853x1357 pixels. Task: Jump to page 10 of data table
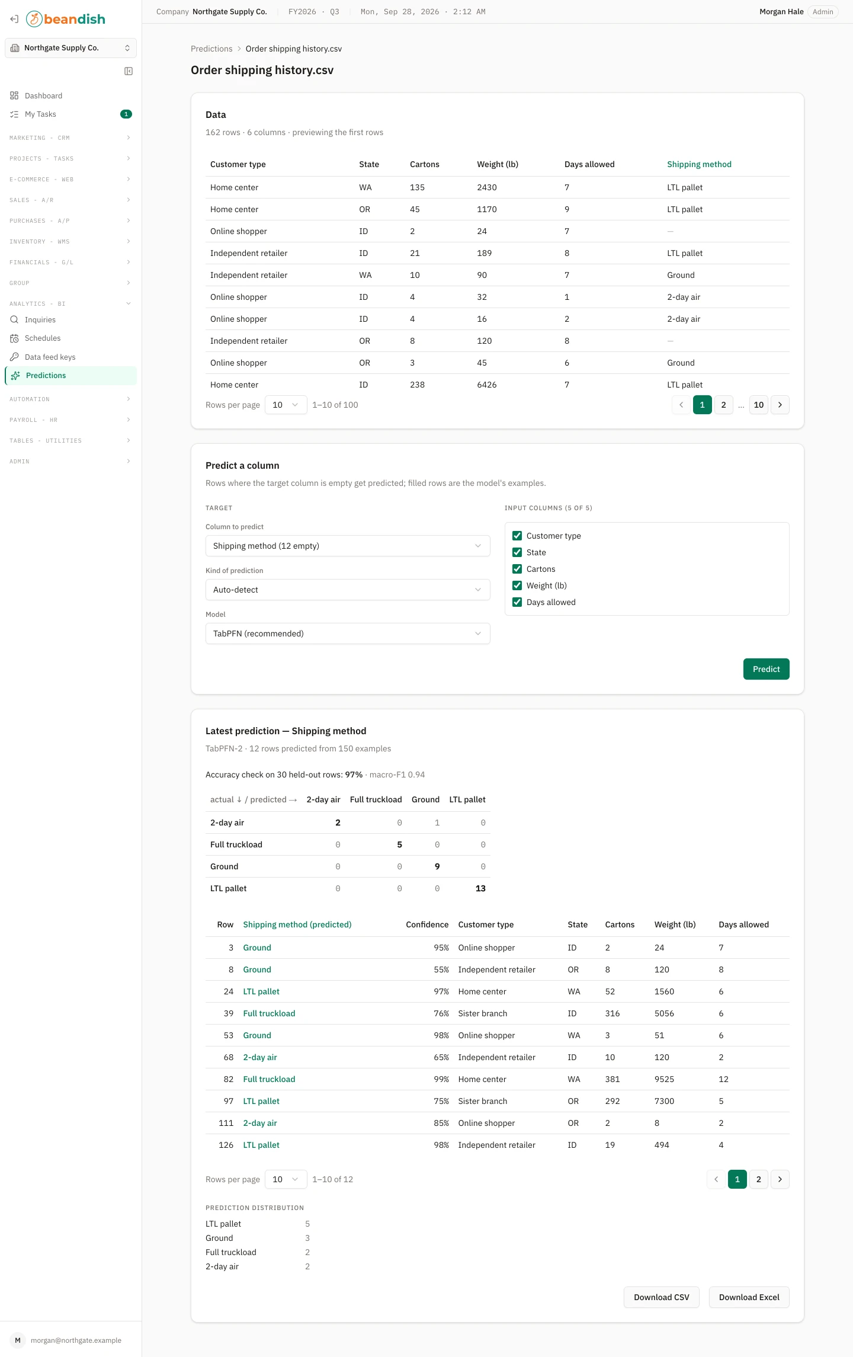759,405
